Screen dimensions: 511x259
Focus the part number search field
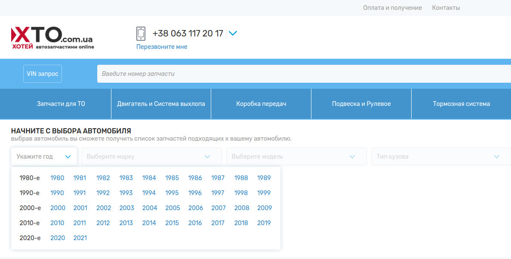tap(301, 74)
